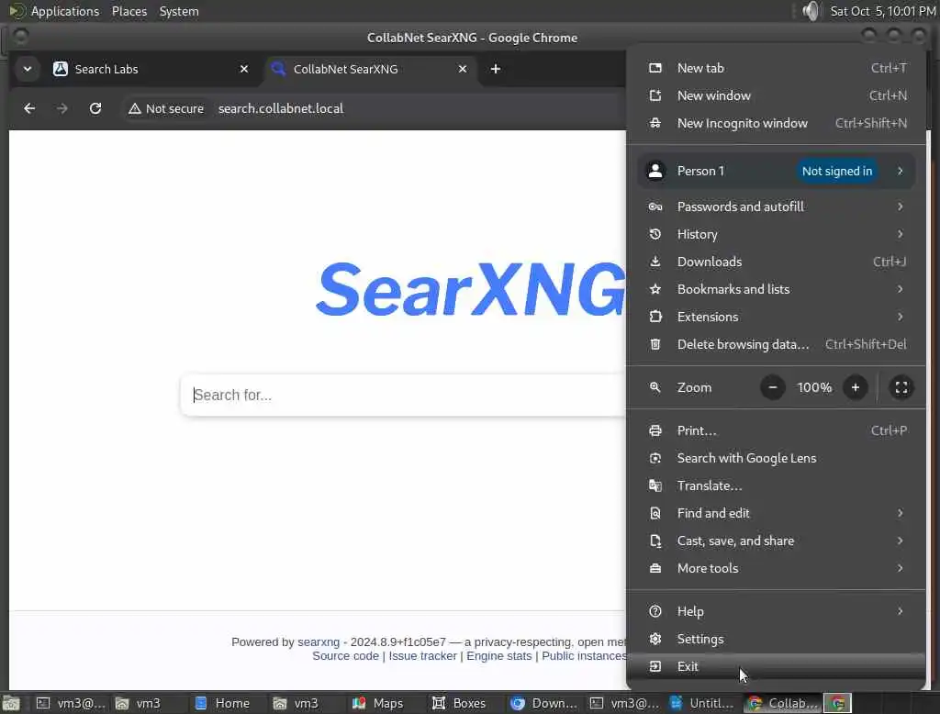
Task: Click the Source code footer link
Action: (x=345, y=656)
